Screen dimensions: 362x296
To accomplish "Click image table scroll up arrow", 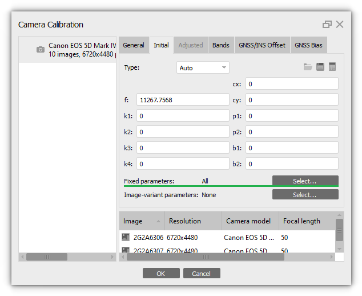I will pyautogui.click(x=339, y=215).
